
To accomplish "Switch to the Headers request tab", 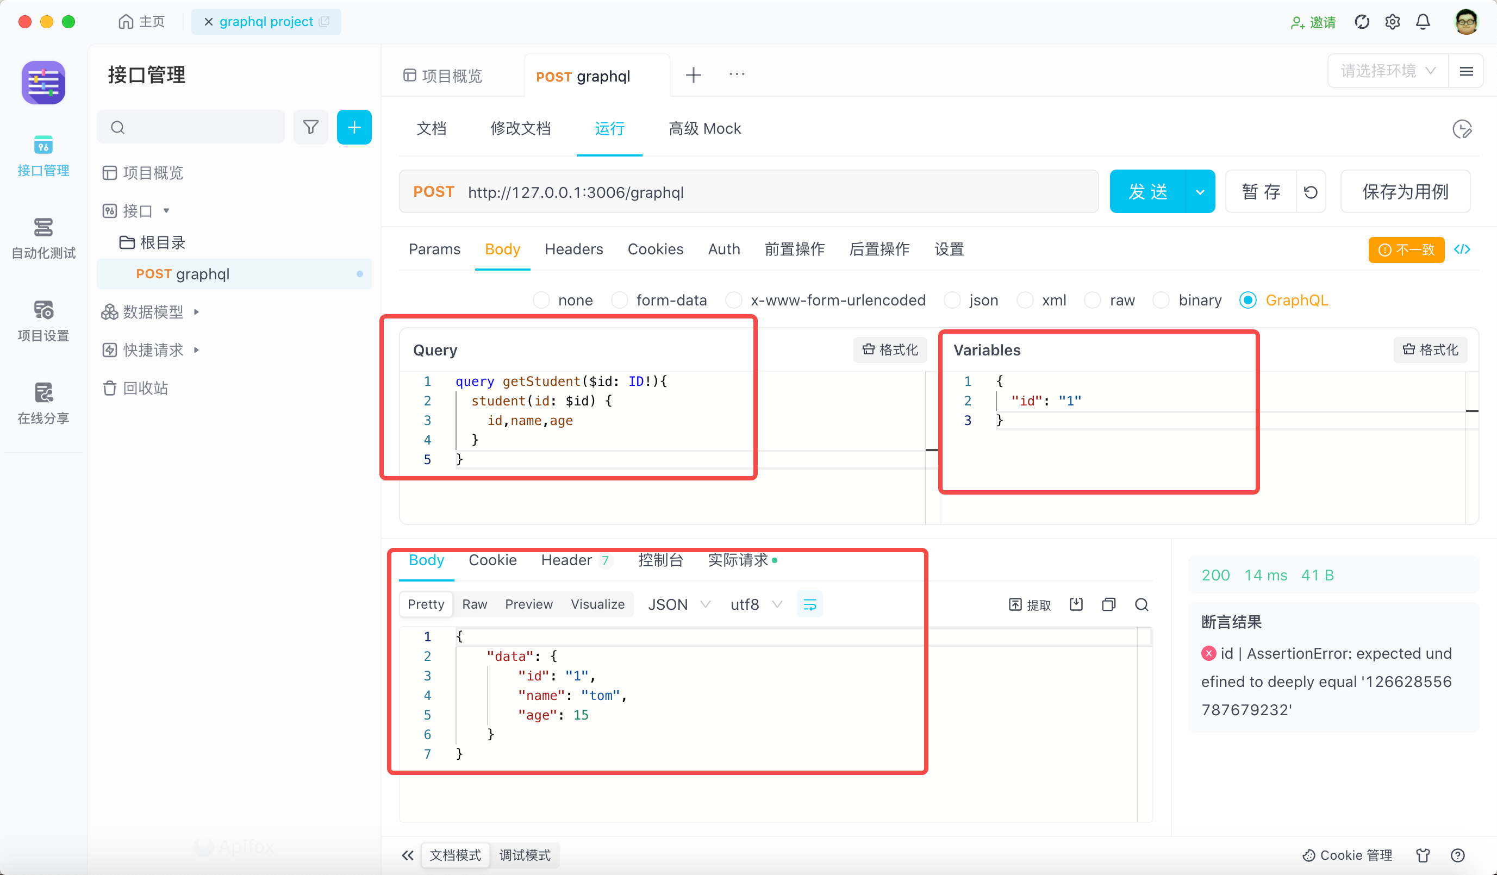I will coord(573,249).
